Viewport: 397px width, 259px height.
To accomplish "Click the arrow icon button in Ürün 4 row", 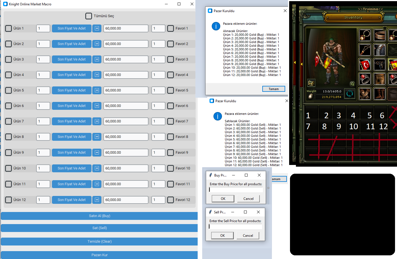I will [x=97, y=75].
